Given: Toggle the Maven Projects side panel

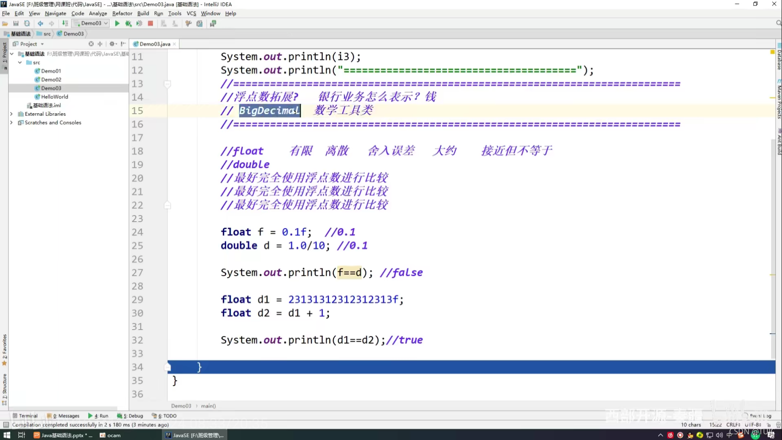Looking at the screenshot, I should [779, 99].
